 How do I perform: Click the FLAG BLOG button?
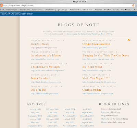tap(14, 14)
